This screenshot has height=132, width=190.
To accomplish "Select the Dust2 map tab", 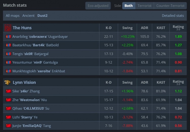I will [43, 15].
